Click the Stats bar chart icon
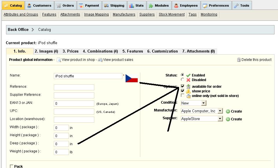Viewport: 278px width, 168px height. click(132, 6)
